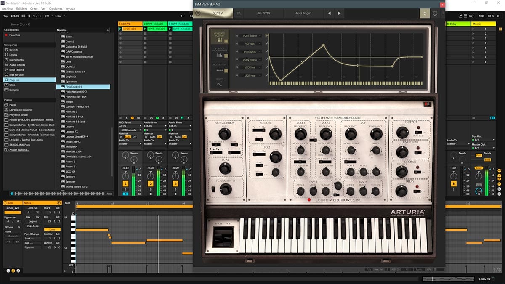Solo track 1 with S button
This screenshot has height=284, width=505.
click(x=126, y=190)
